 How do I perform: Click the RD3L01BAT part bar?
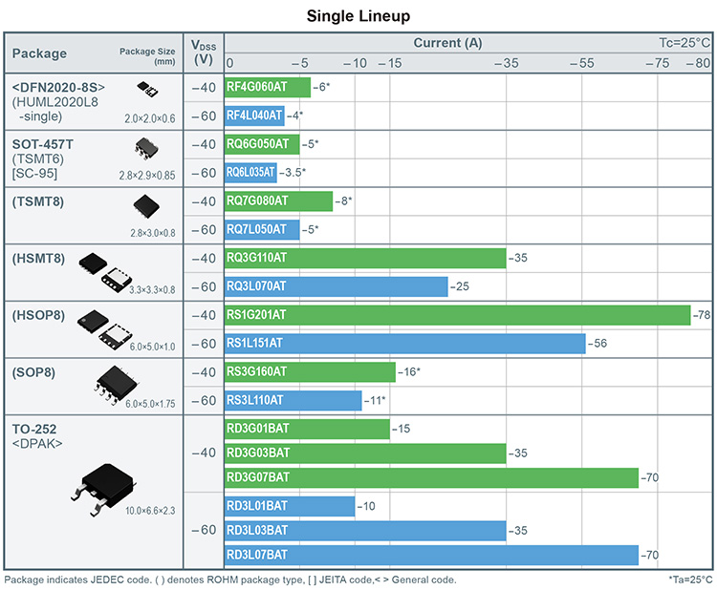(x=290, y=506)
